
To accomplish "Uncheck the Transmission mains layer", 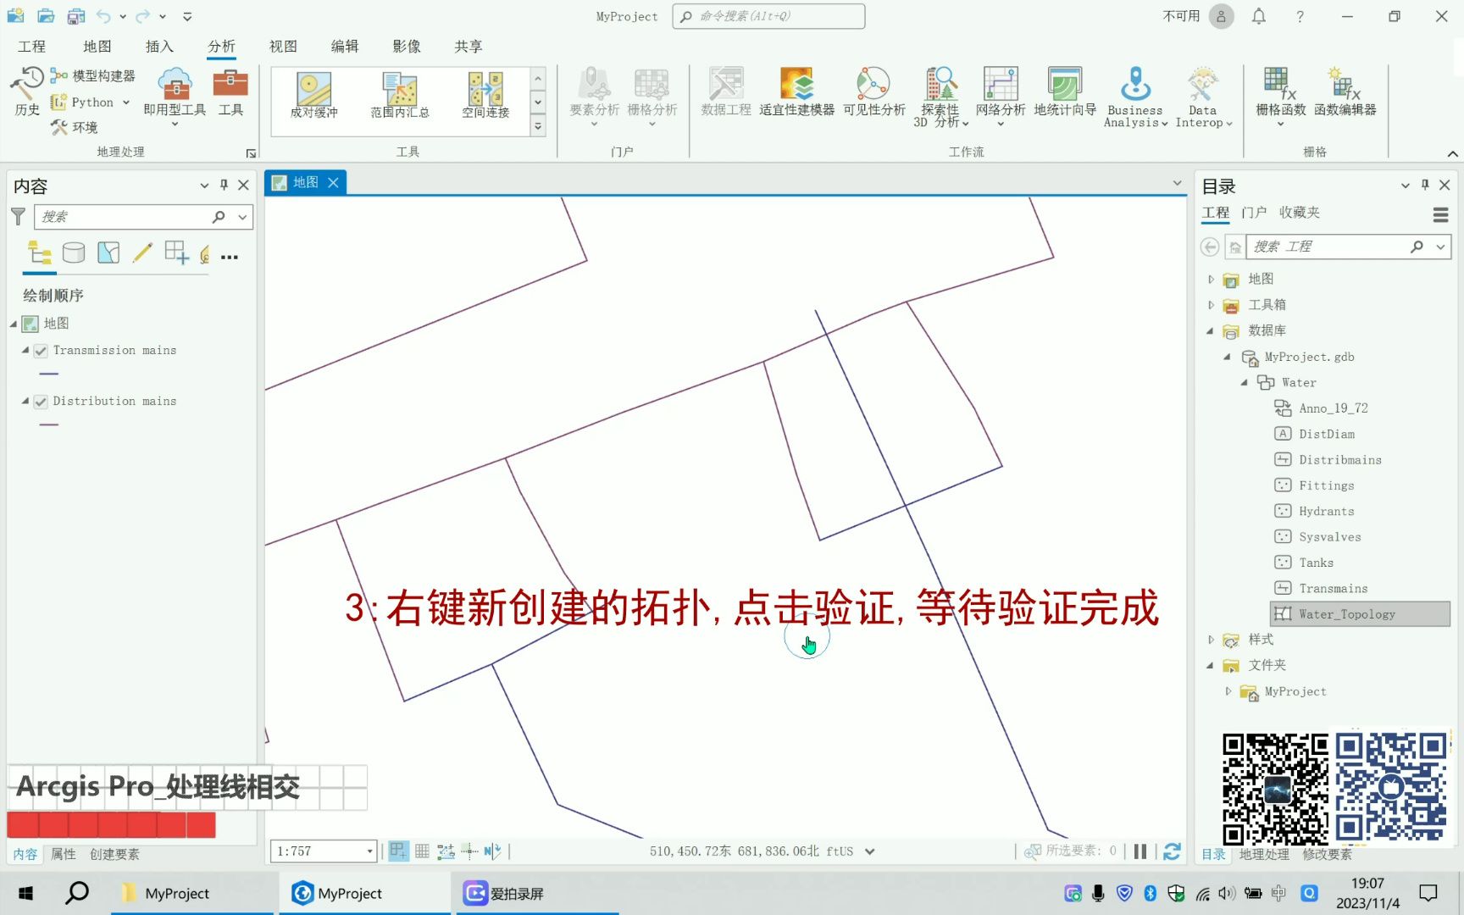I will 41,350.
